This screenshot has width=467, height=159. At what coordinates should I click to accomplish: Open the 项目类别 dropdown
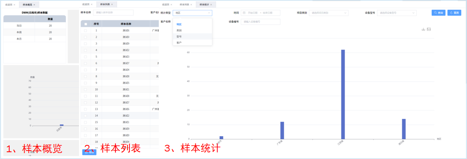point(329,13)
